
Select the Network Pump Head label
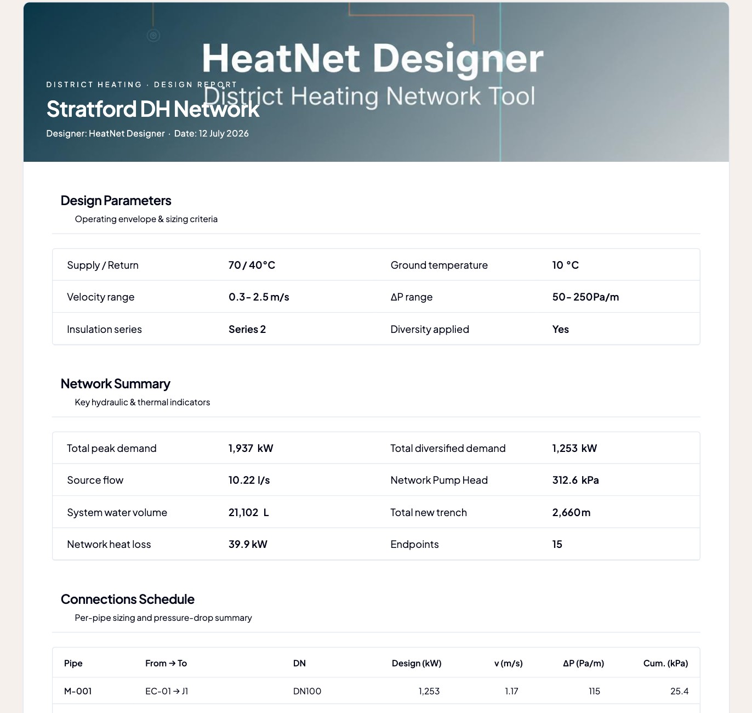click(439, 480)
